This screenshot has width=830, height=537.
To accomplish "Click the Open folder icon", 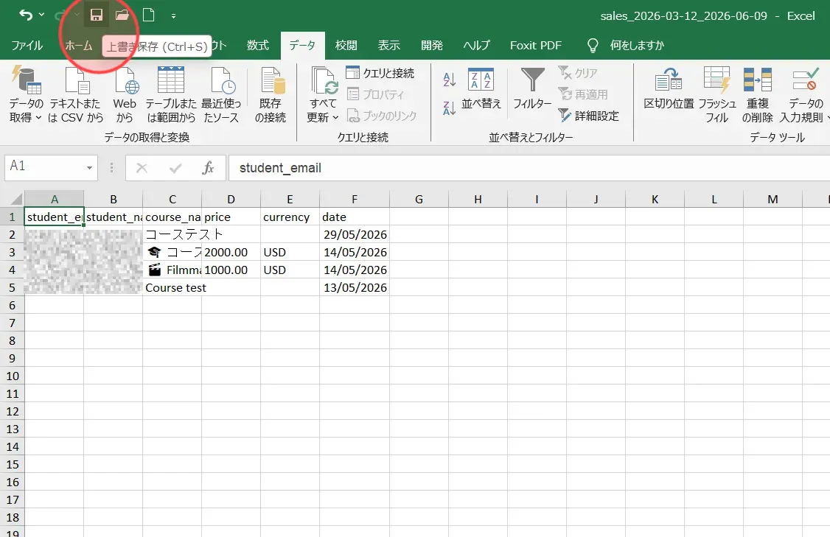I will (x=122, y=15).
